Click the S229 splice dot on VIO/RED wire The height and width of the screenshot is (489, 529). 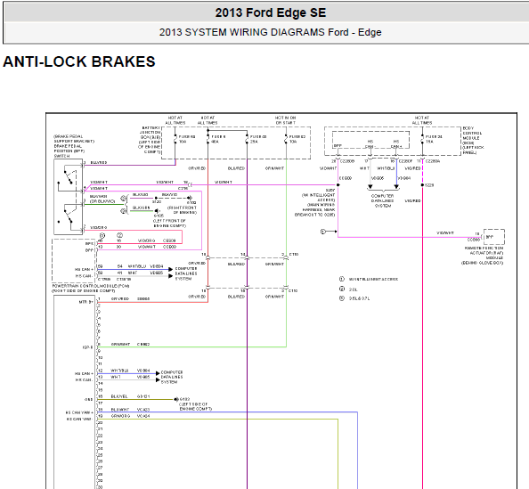[x=422, y=185]
